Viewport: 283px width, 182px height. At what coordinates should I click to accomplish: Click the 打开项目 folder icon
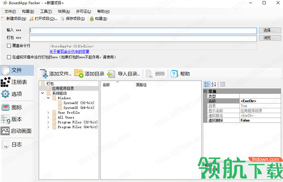(x=32, y=19)
